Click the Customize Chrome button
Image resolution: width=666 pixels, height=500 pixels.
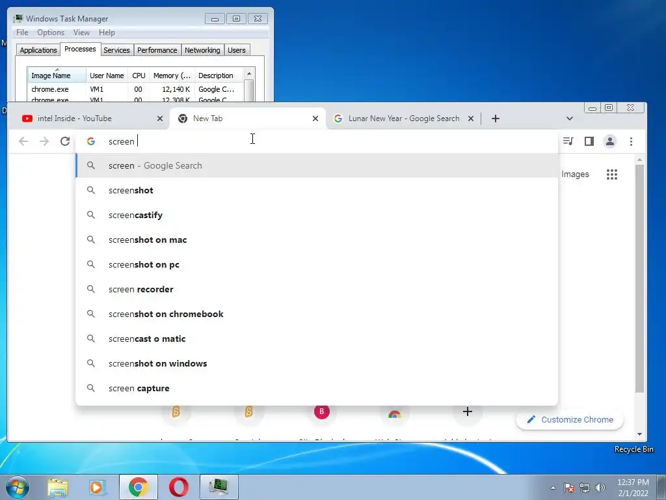click(x=570, y=420)
